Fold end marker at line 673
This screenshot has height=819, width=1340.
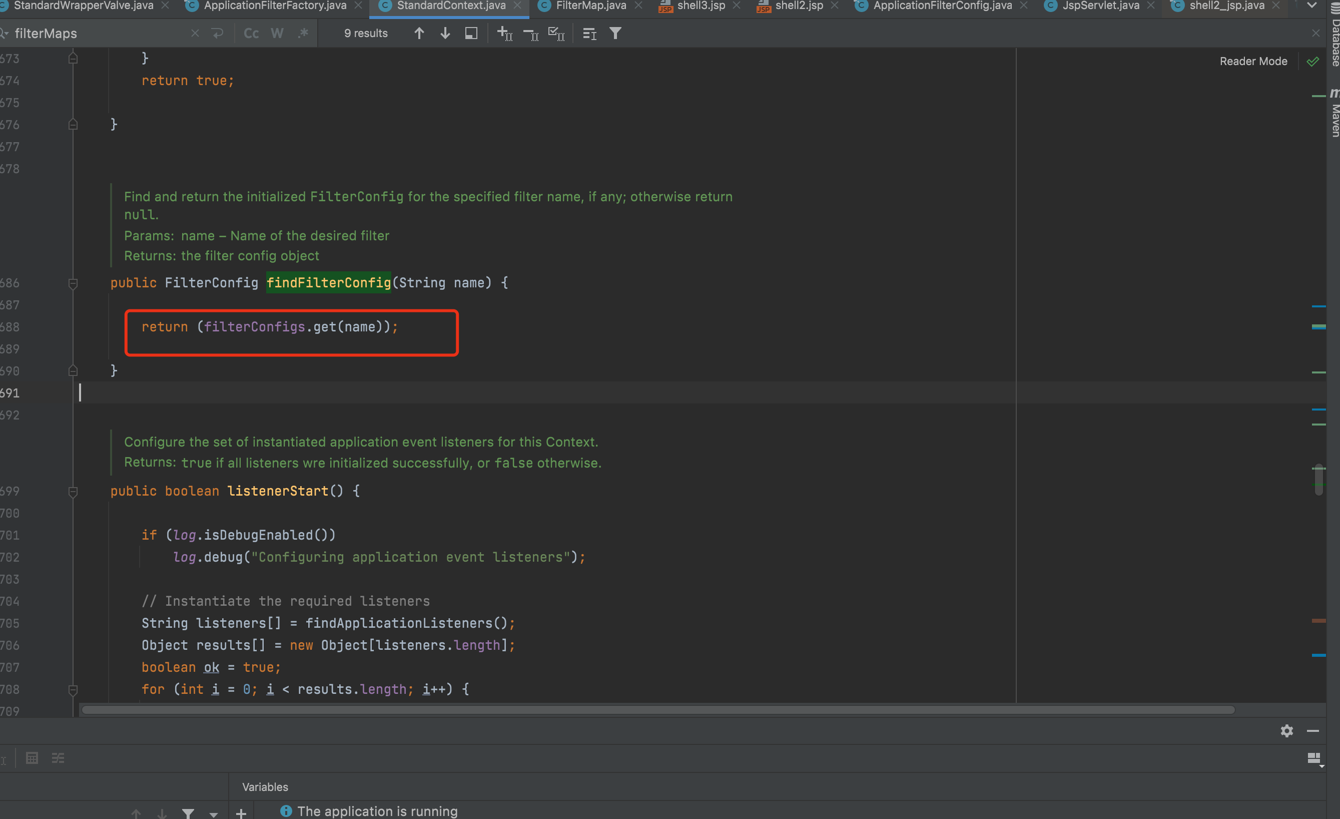(x=73, y=58)
